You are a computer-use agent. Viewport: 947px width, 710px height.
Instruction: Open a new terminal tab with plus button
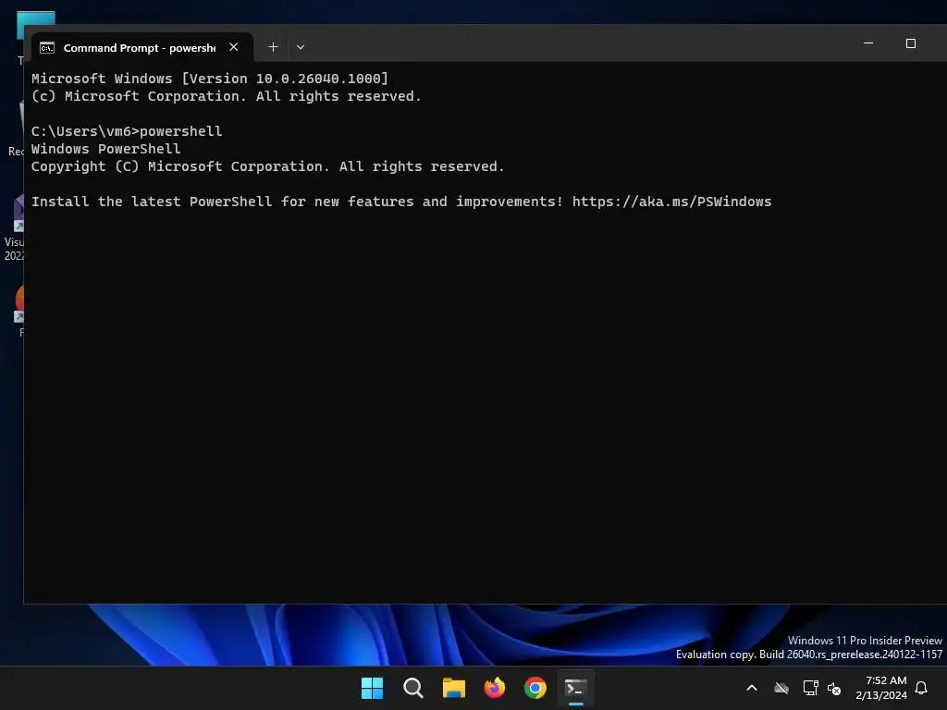coord(273,47)
